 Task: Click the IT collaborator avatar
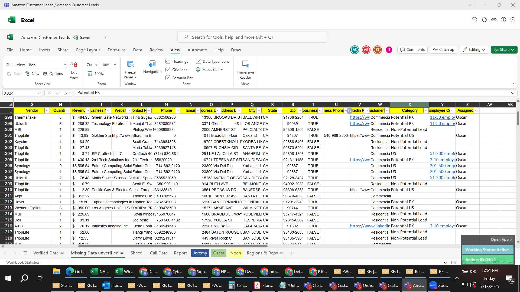point(389,50)
